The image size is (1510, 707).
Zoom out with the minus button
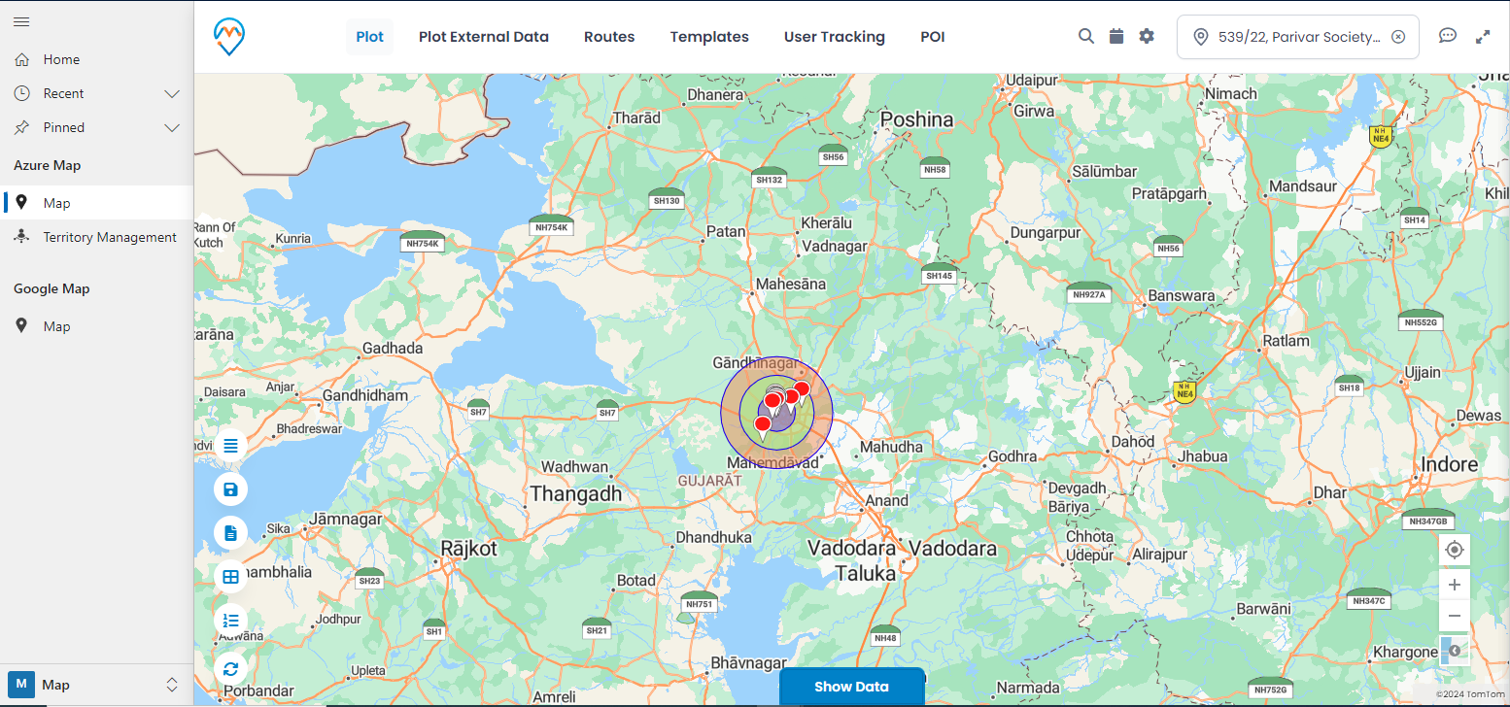coord(1455,616)
